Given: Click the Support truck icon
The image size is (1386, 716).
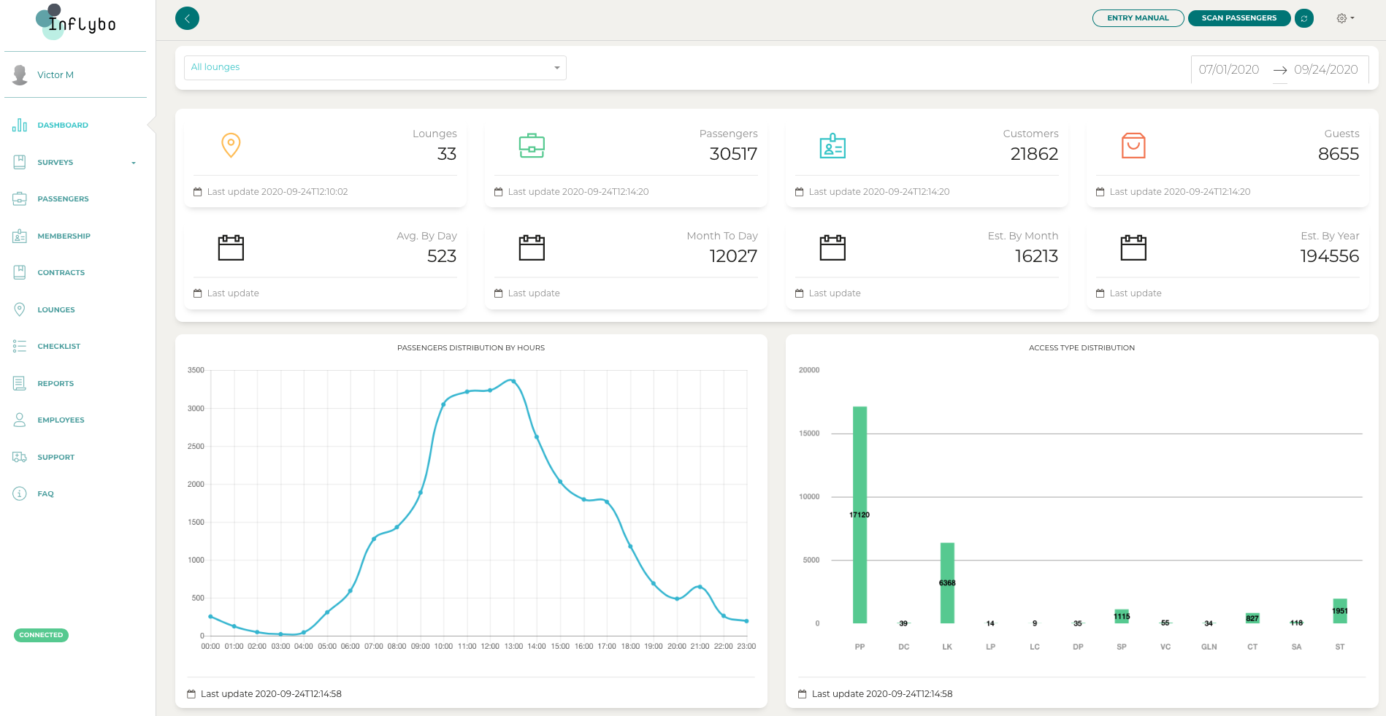Looking at the screenshot, I should [20, 457].
